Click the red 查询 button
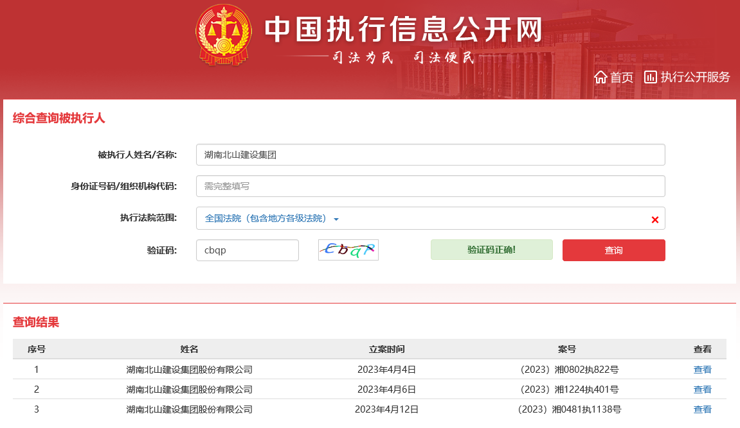This screenshot has height=428, width=740. pos(613,250)
